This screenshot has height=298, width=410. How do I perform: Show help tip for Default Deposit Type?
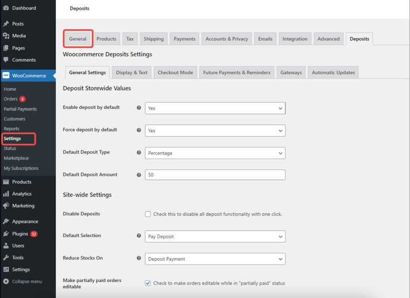(x=139, y=152)
